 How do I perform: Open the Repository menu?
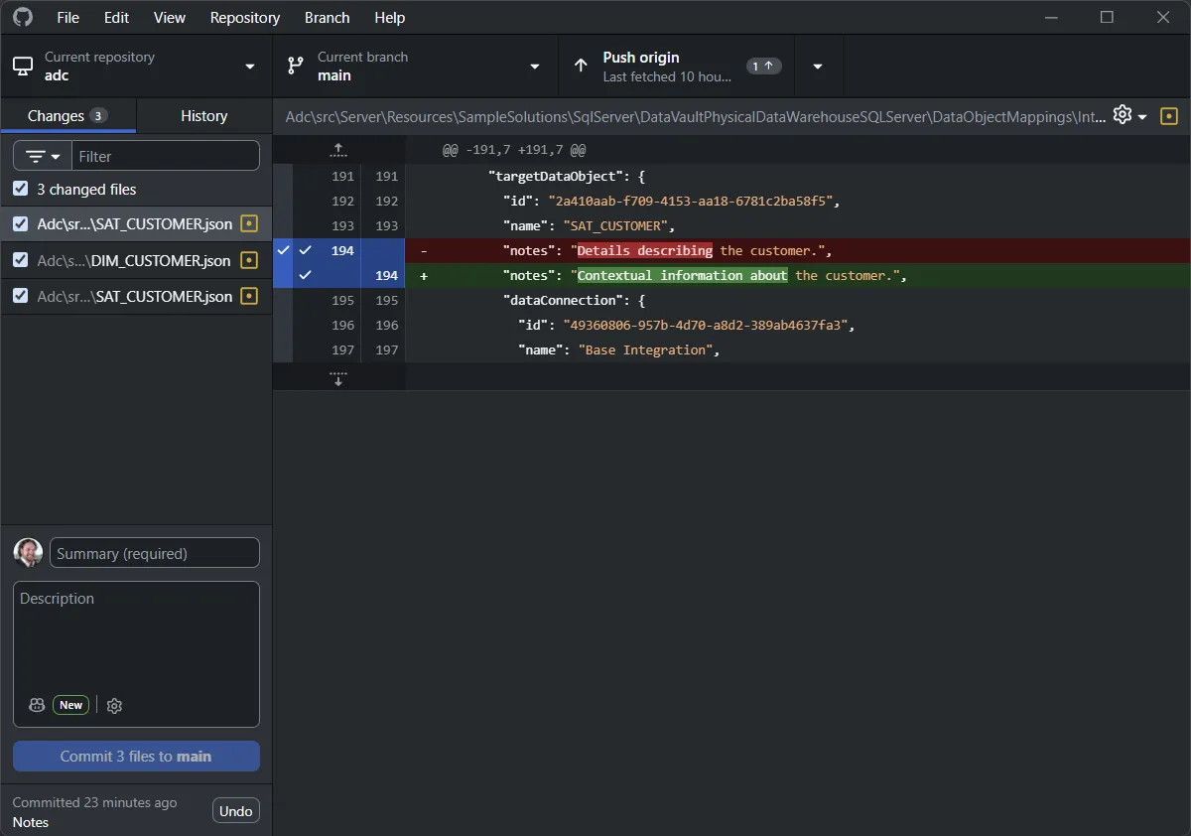pos(245,17)
